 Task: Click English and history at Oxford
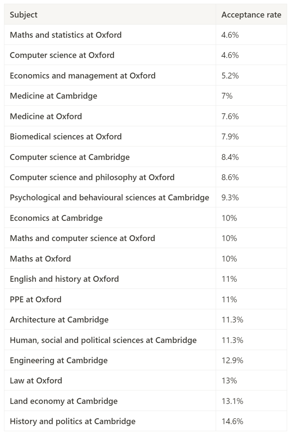[x=64, y=279]
